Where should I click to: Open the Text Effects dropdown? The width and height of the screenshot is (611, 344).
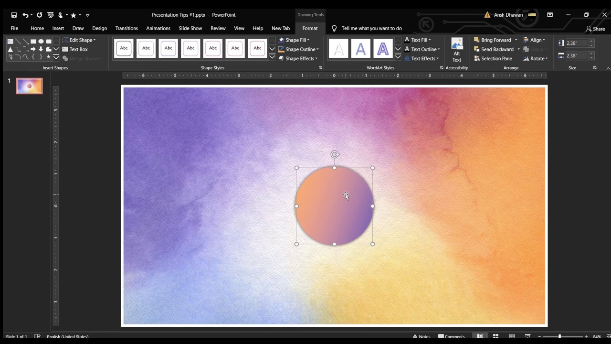tap(421, 59)
